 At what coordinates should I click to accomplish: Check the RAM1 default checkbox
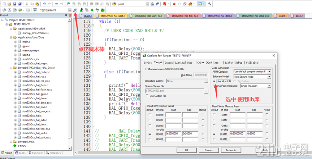click(214, 115)
